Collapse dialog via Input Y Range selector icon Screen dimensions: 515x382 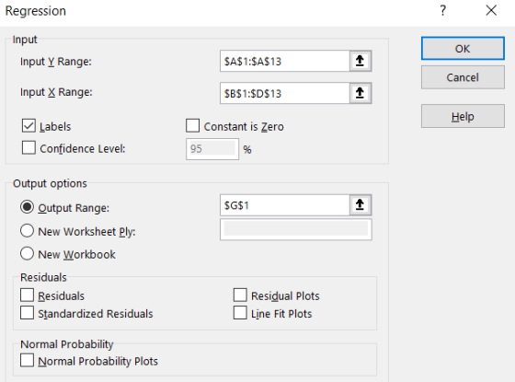tap(360, 61)
